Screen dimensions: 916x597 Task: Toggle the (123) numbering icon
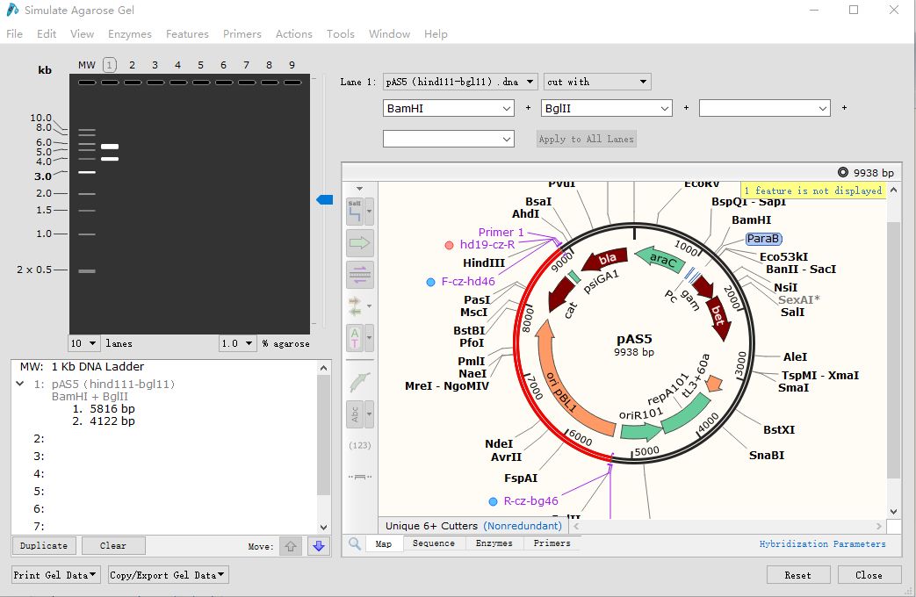click(359, 445)
